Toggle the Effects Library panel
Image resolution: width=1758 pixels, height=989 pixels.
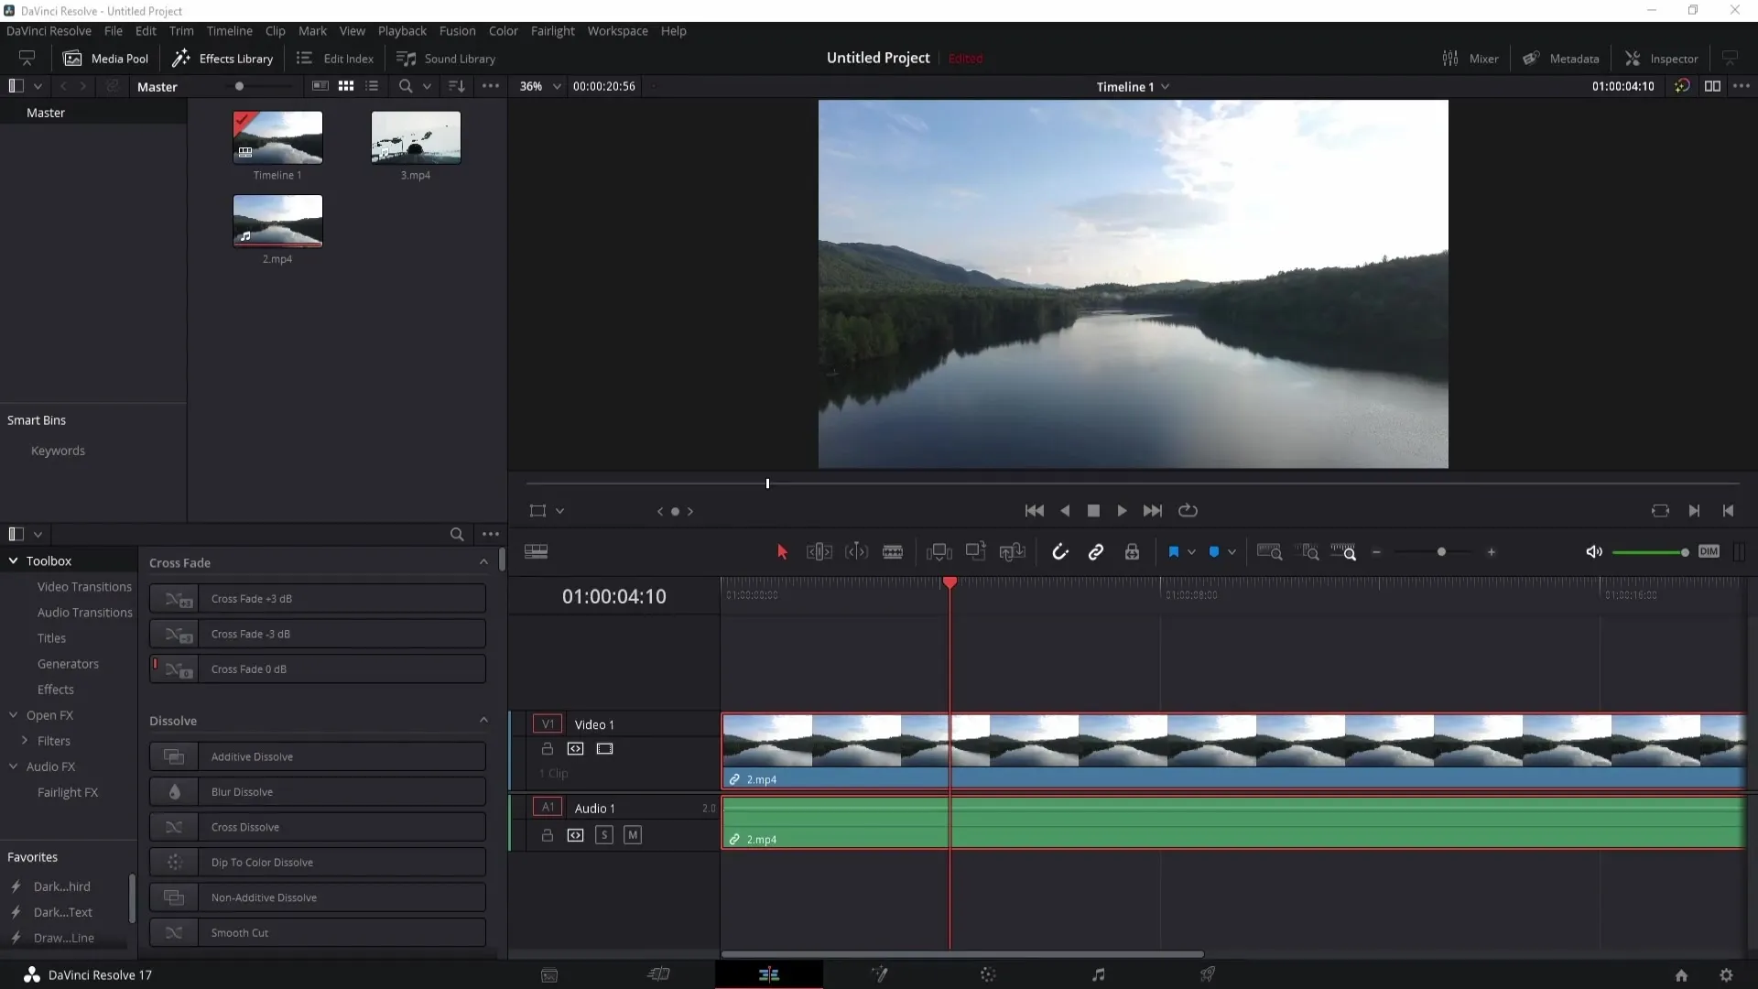pos(222,59)
